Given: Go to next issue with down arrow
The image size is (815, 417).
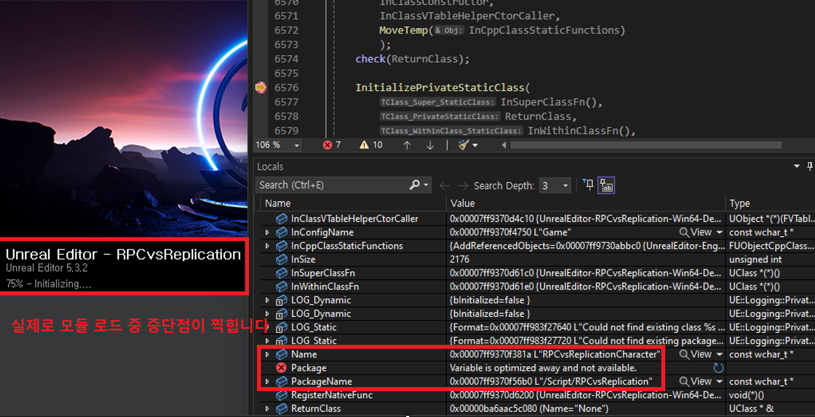Looking at the screenshot, I should coord(430,145).
